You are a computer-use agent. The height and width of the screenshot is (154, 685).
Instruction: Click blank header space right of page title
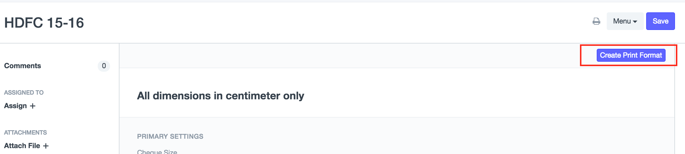coord(324,23)
